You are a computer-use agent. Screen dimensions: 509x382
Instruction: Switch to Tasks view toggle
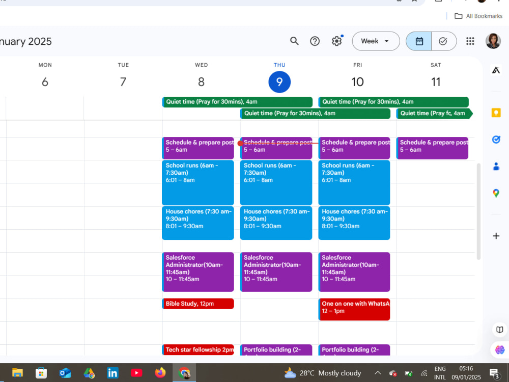[444, 41]
